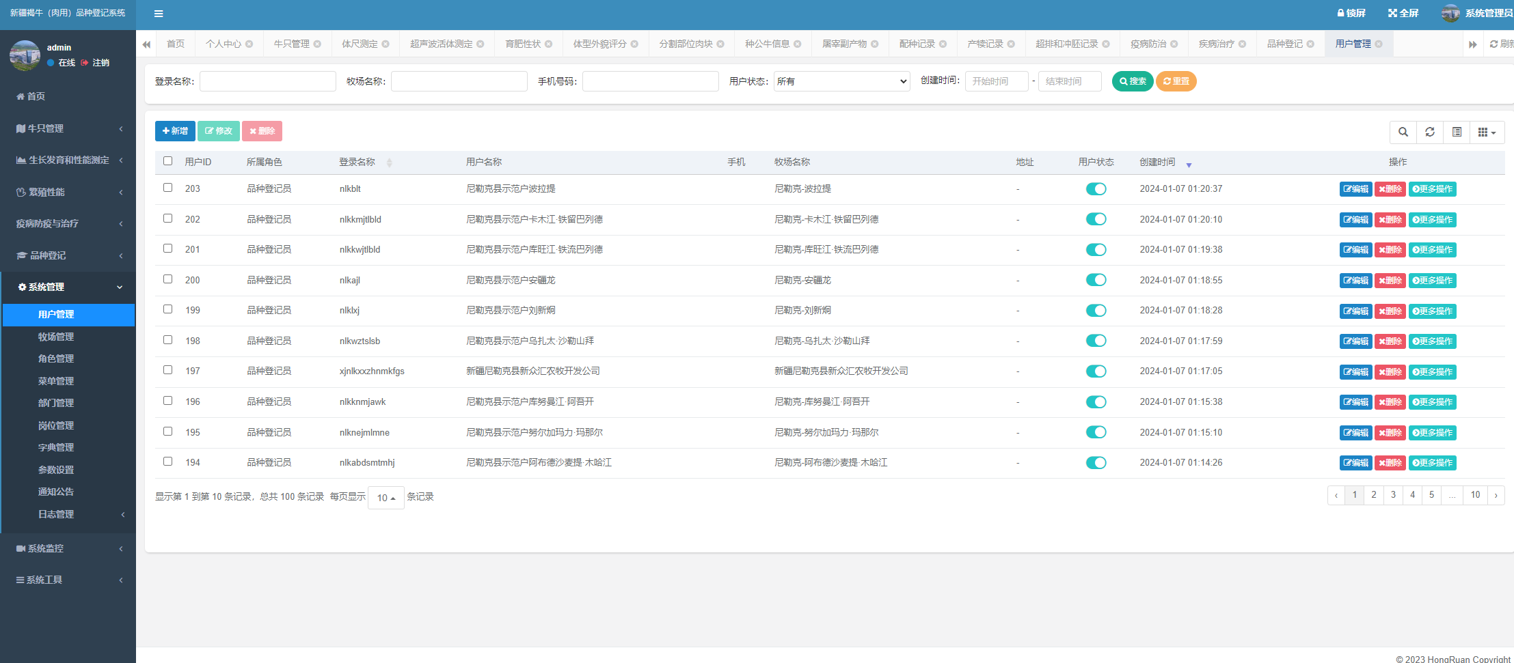Click the system administrator avatar
This screenshot has height=663, width=1514.
[x=1450, y=13]
